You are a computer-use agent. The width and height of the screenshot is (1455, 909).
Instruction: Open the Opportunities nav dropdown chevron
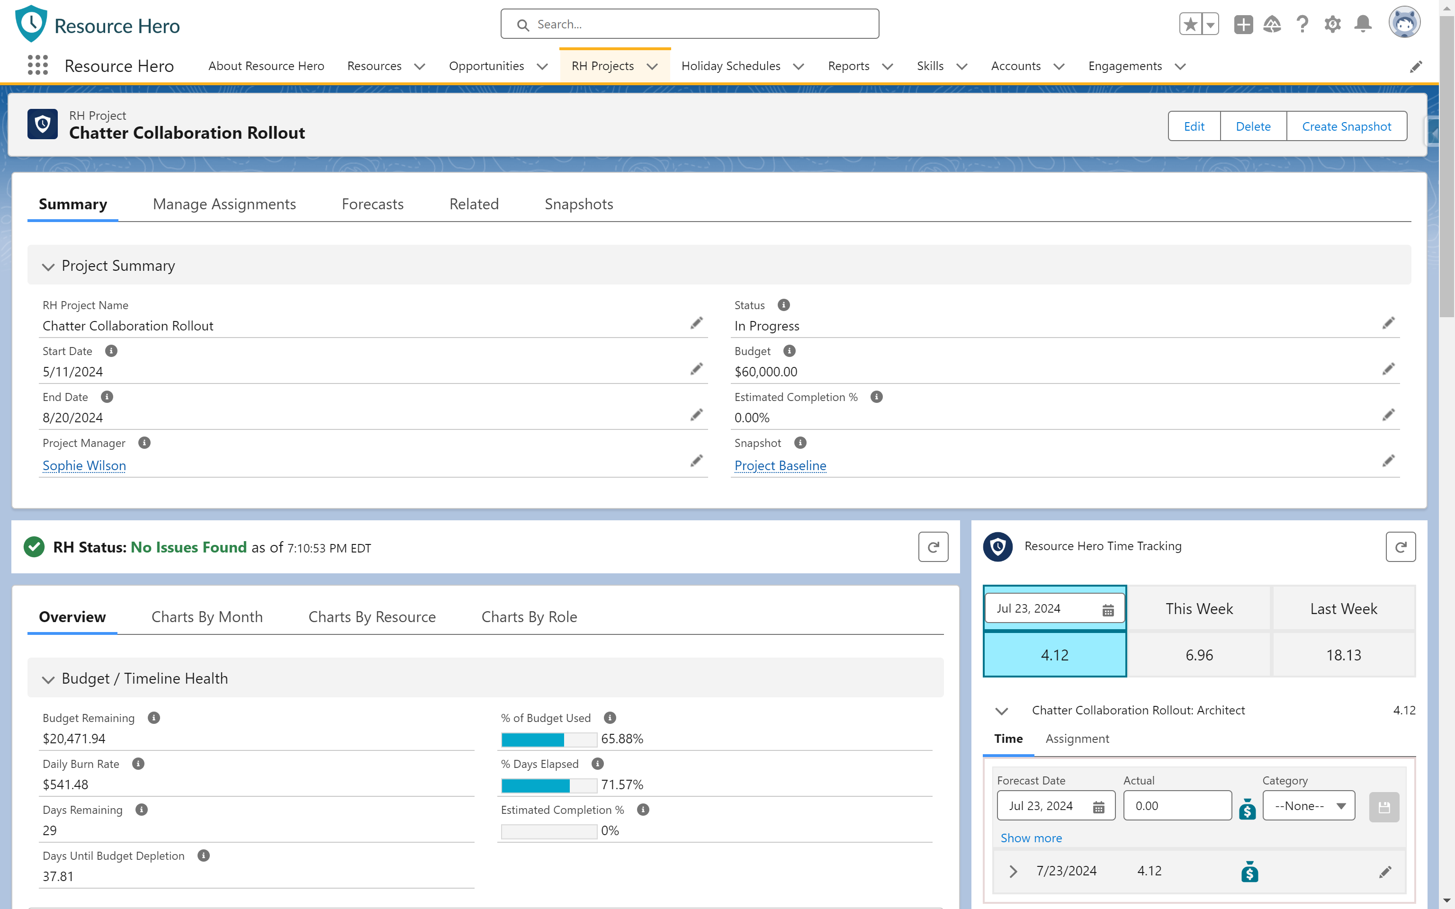(x=542, y=66)
